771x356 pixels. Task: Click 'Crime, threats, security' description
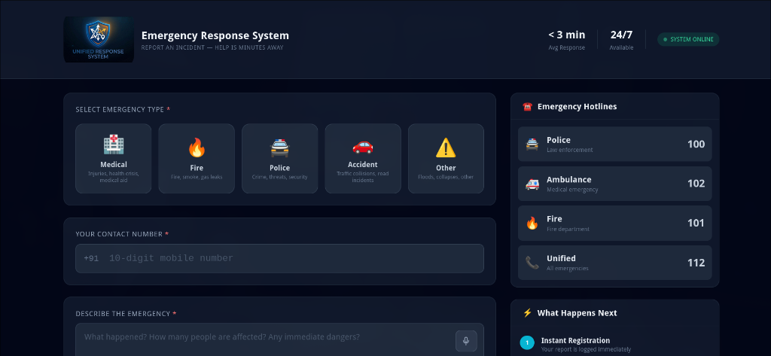280,177
